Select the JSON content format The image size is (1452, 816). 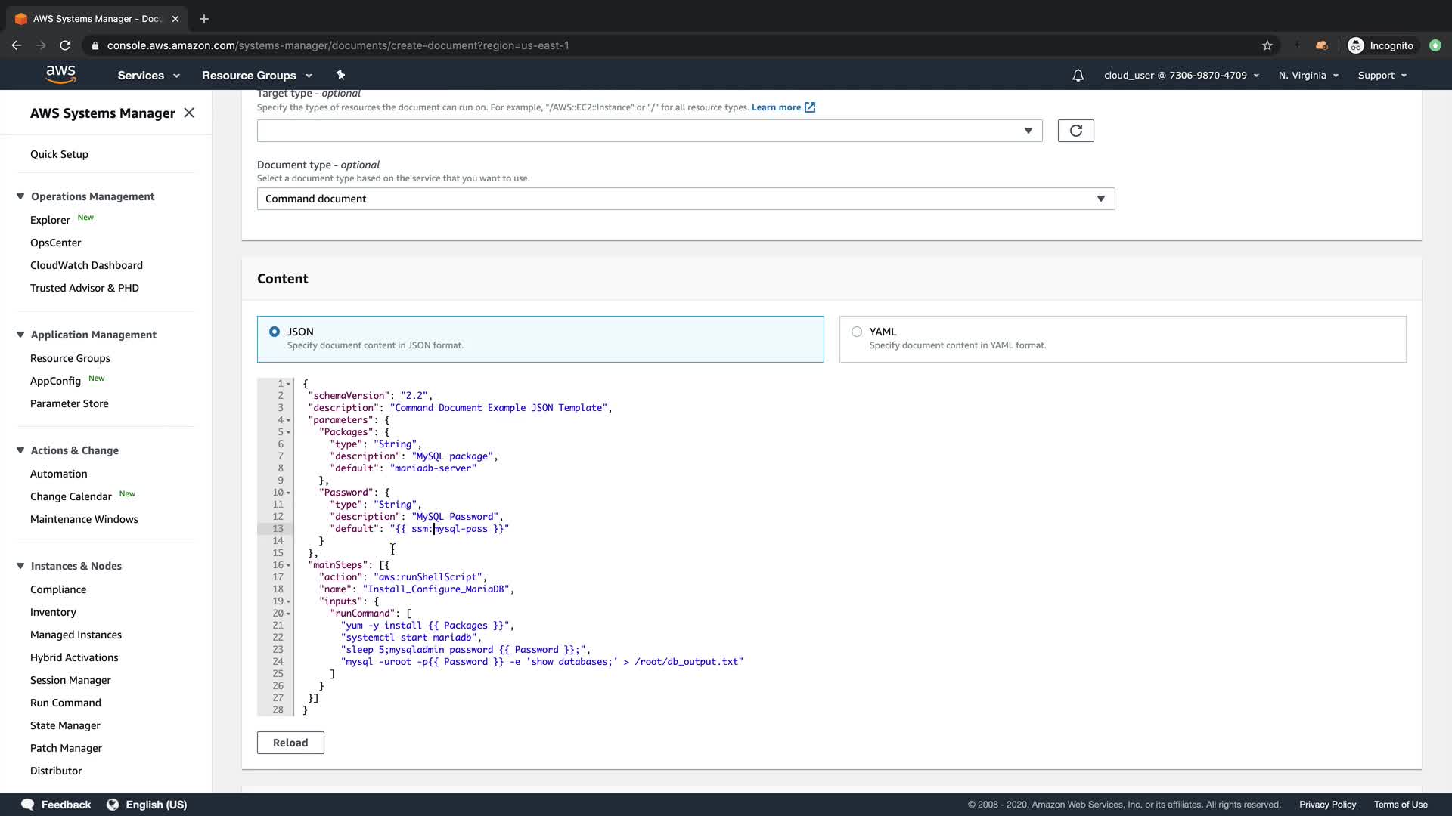tap(275, 332)
